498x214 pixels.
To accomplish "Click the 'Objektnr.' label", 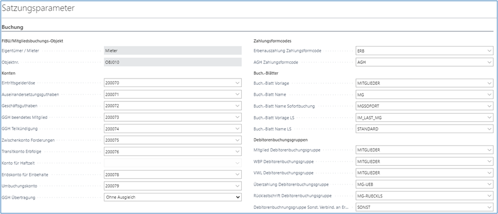I will (10, 63).
